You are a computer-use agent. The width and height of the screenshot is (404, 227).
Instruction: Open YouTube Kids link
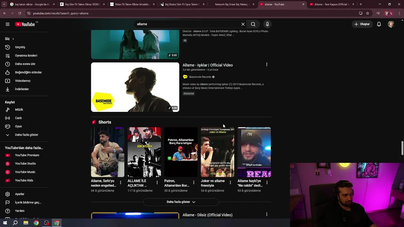24,180
